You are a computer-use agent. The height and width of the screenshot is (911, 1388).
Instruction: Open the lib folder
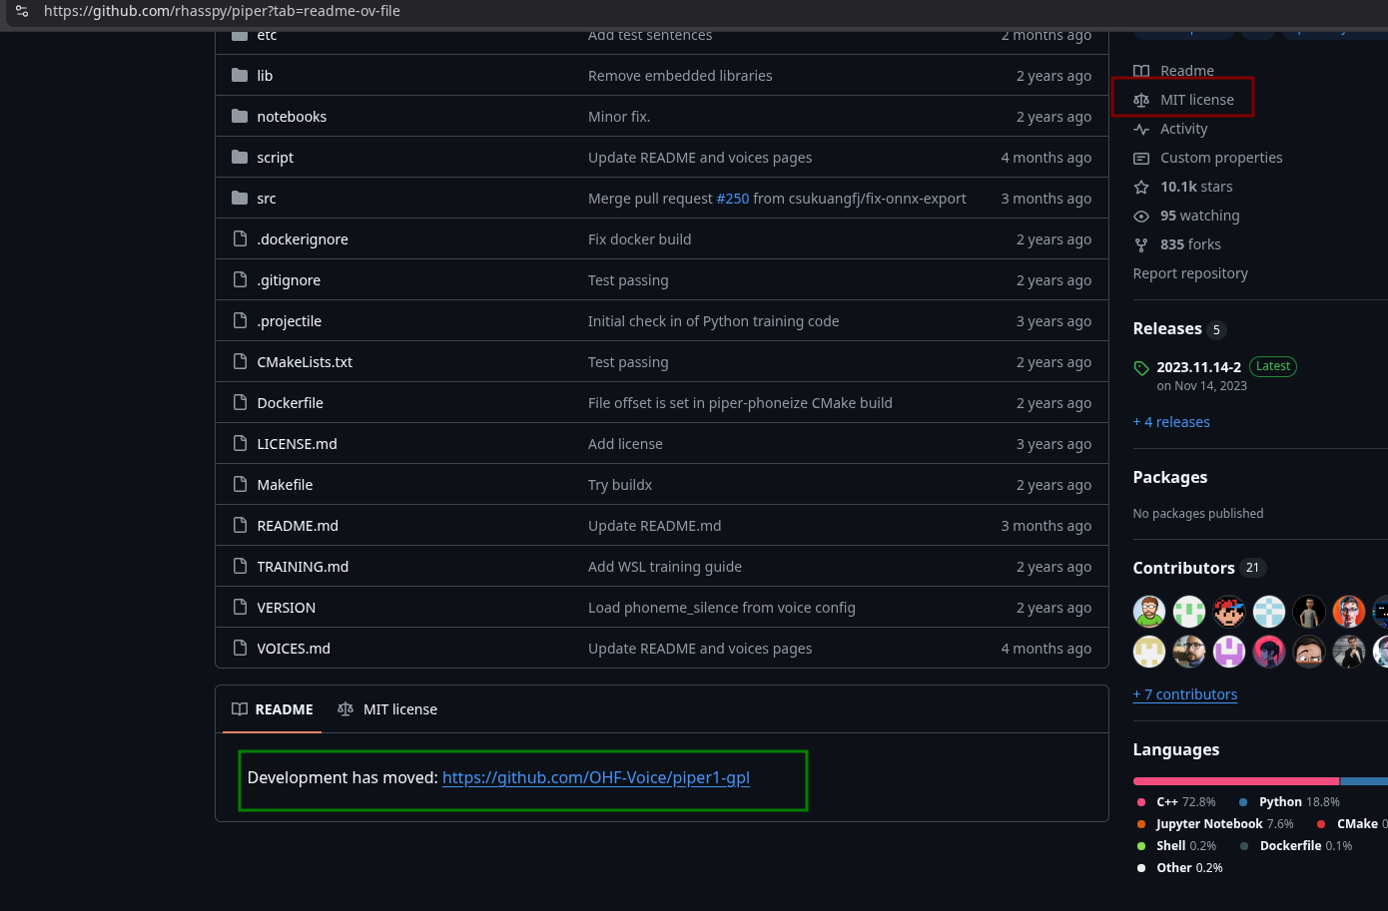tap(265, 76)
